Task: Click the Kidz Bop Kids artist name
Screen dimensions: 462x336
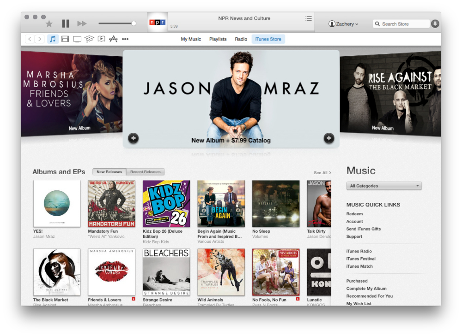Action: (x=156, y=242)
